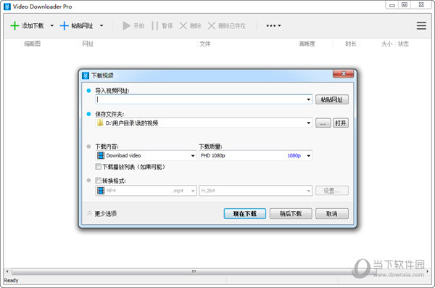Click the 现在下载 button
Image resolution: width=435 pixels, height=288 pixels.
(245, 213)
